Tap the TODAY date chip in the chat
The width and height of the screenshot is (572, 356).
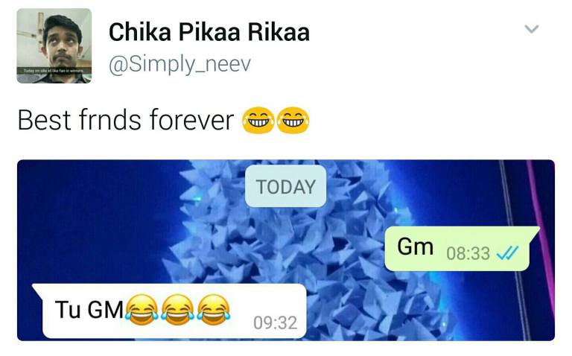pyautogui.click(x=286, y=186)
